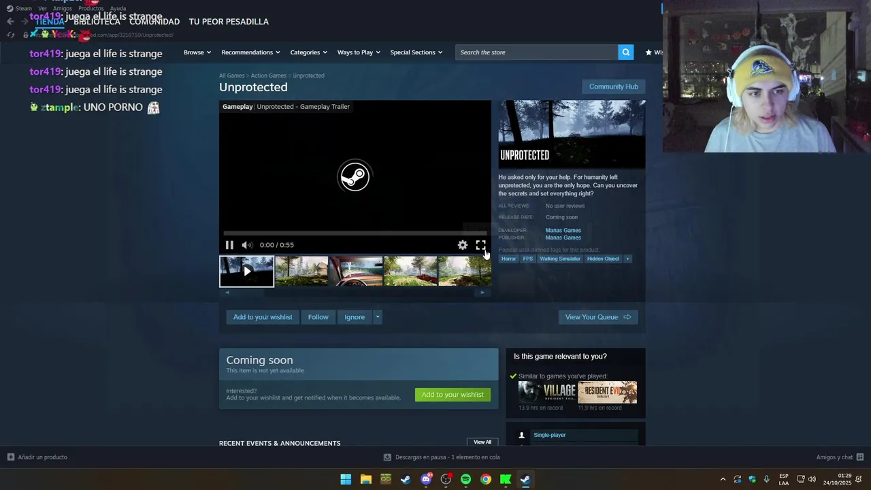The image size is (871, 490).
Task: Click the downloads icon in status bar
Action: [387, 457]
